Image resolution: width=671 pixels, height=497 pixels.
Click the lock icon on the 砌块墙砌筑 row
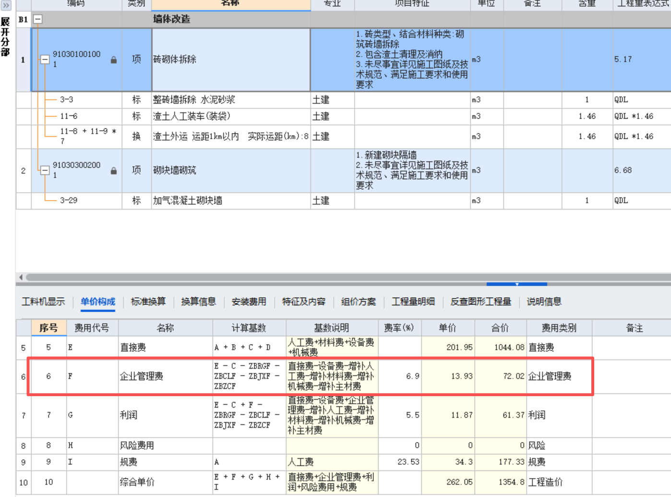point(113,170)
